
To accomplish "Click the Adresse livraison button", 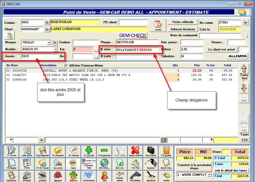I will (183, 29).
